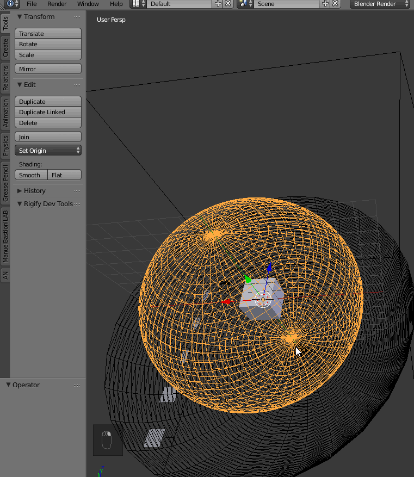The width and height of the screenshot is (414, 477).
Task: Click the Translate button
Action: (48, 34)
